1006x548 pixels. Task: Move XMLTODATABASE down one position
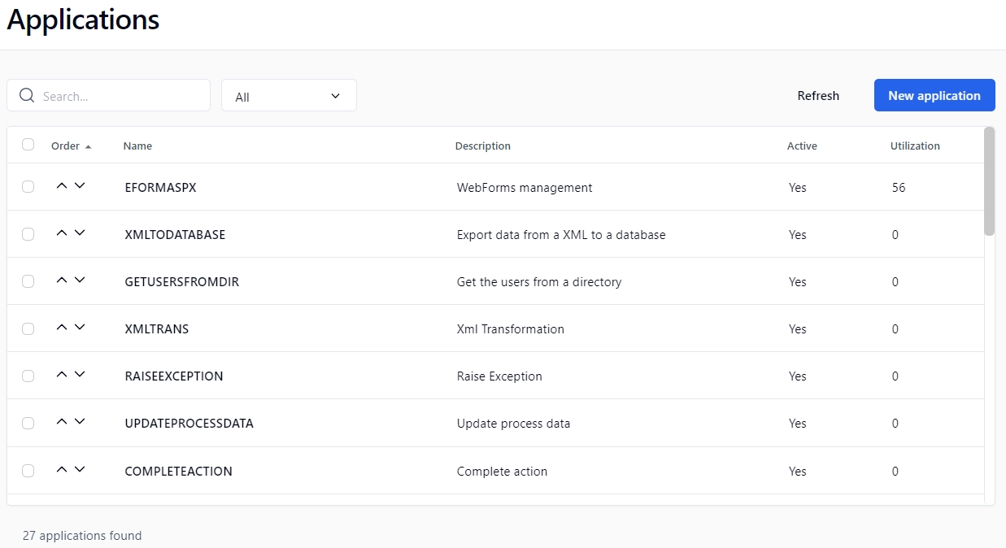[x=80, y=233]
